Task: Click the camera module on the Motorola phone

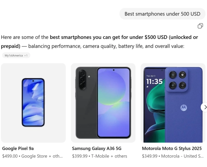Action: (177, 80)
